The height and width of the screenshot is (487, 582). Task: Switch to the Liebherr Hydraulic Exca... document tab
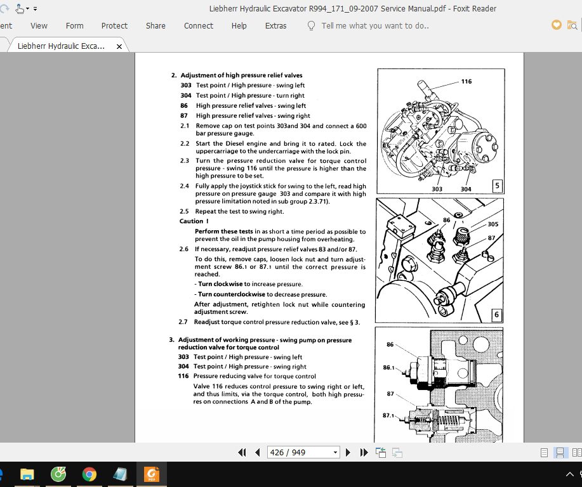[61, 46]
